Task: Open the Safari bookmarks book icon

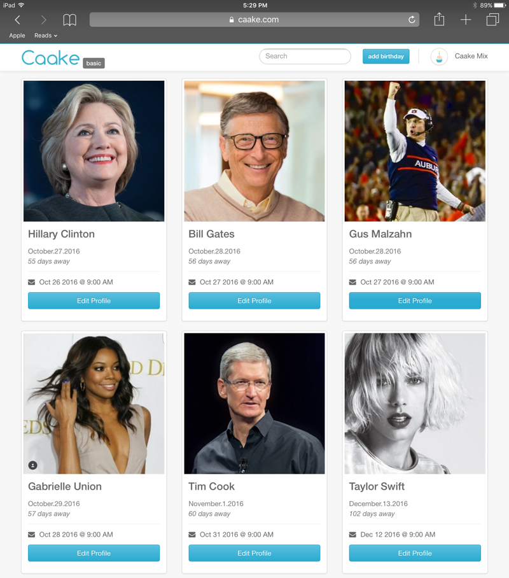Action: coord(69,20)
